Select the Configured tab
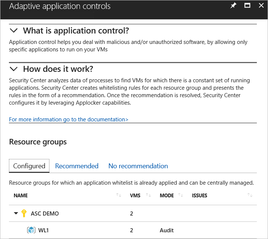Screen dimensions: 268x239 click(x=29, y=166)
